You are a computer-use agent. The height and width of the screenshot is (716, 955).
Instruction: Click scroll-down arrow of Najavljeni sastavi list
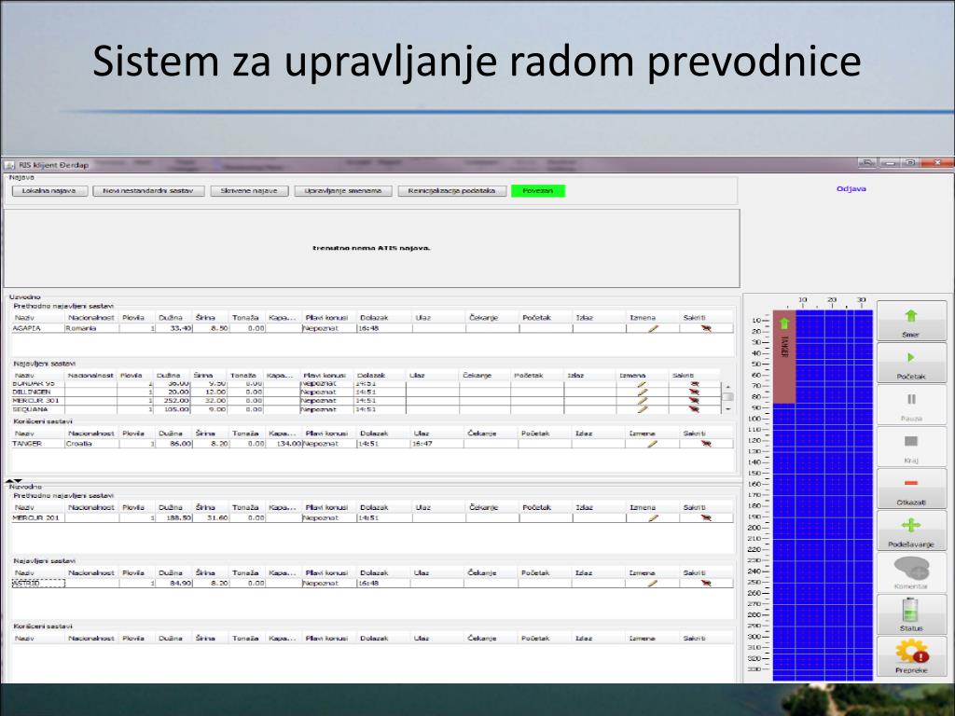coord(727,410)
